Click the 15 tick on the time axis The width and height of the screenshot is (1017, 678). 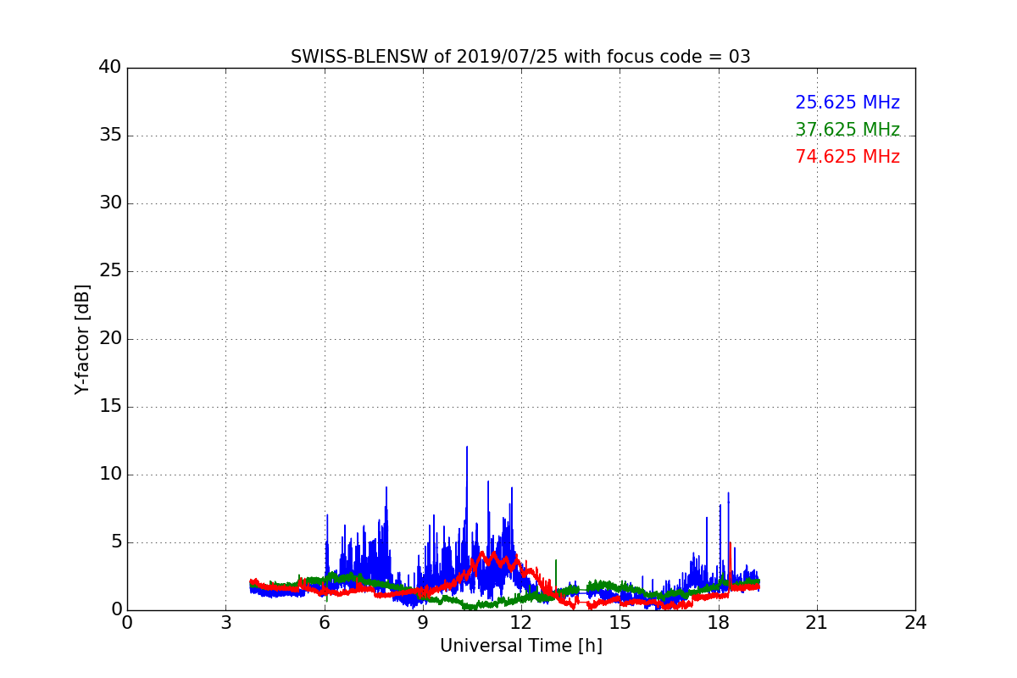tap(620, 622)
